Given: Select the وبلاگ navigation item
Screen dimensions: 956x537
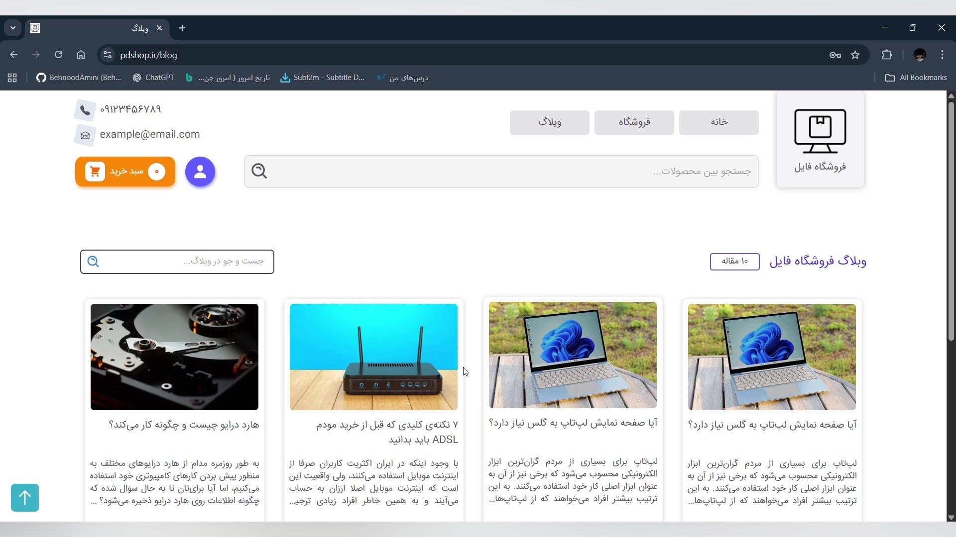Looking at the screenshot, I should click(x=549, y=122).
